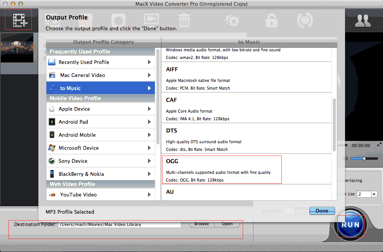This screenshot has height=252, width=383.
Task: Click the Mac General Video clapperboard icon
Action: [x=52, y=75]
